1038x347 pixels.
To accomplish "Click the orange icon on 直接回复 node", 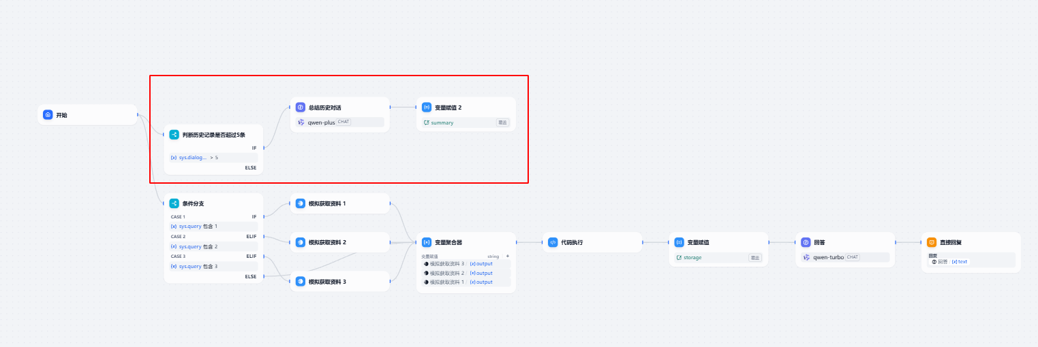I will 932,242.
